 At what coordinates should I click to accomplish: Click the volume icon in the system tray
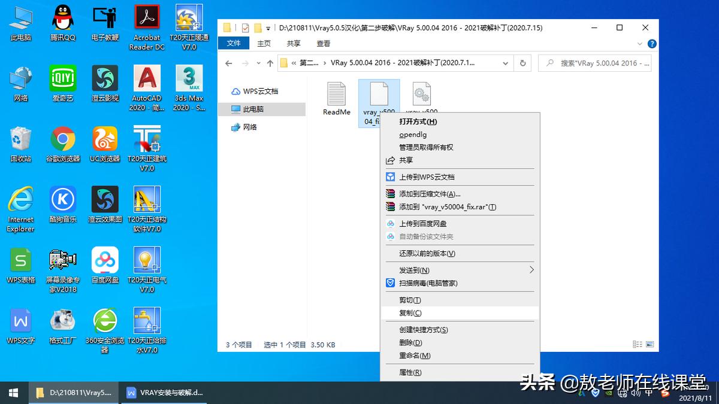(635, 393)
